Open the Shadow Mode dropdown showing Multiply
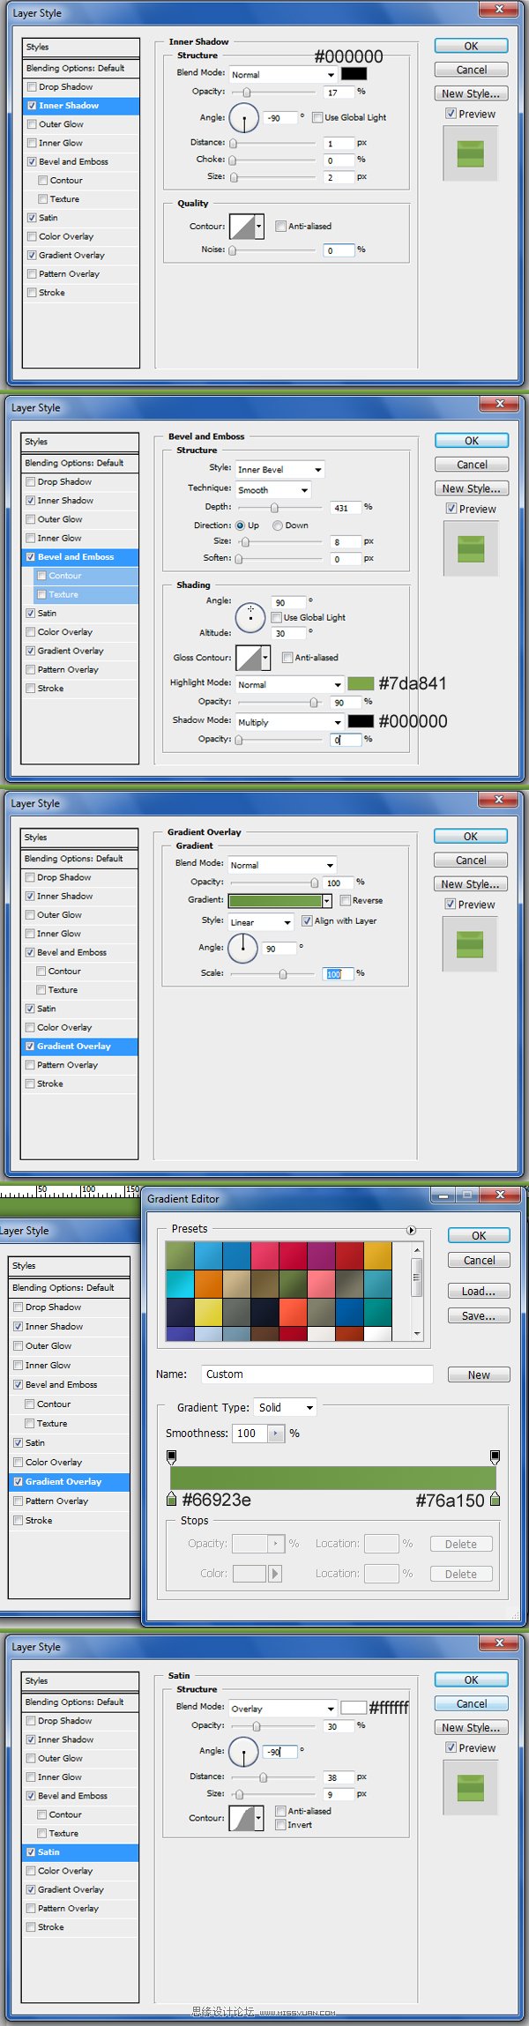Viewport: 529px width, 2026px height. tap(289, 722)
